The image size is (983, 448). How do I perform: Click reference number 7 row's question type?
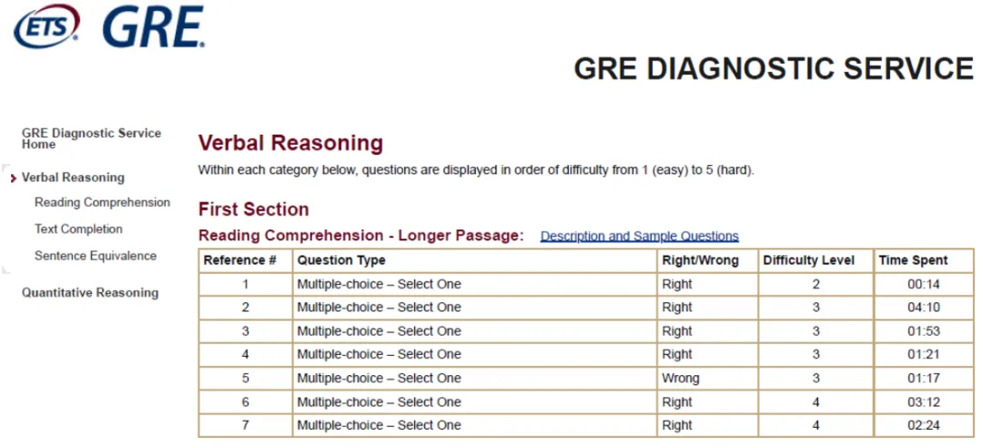tap(379, 425)
